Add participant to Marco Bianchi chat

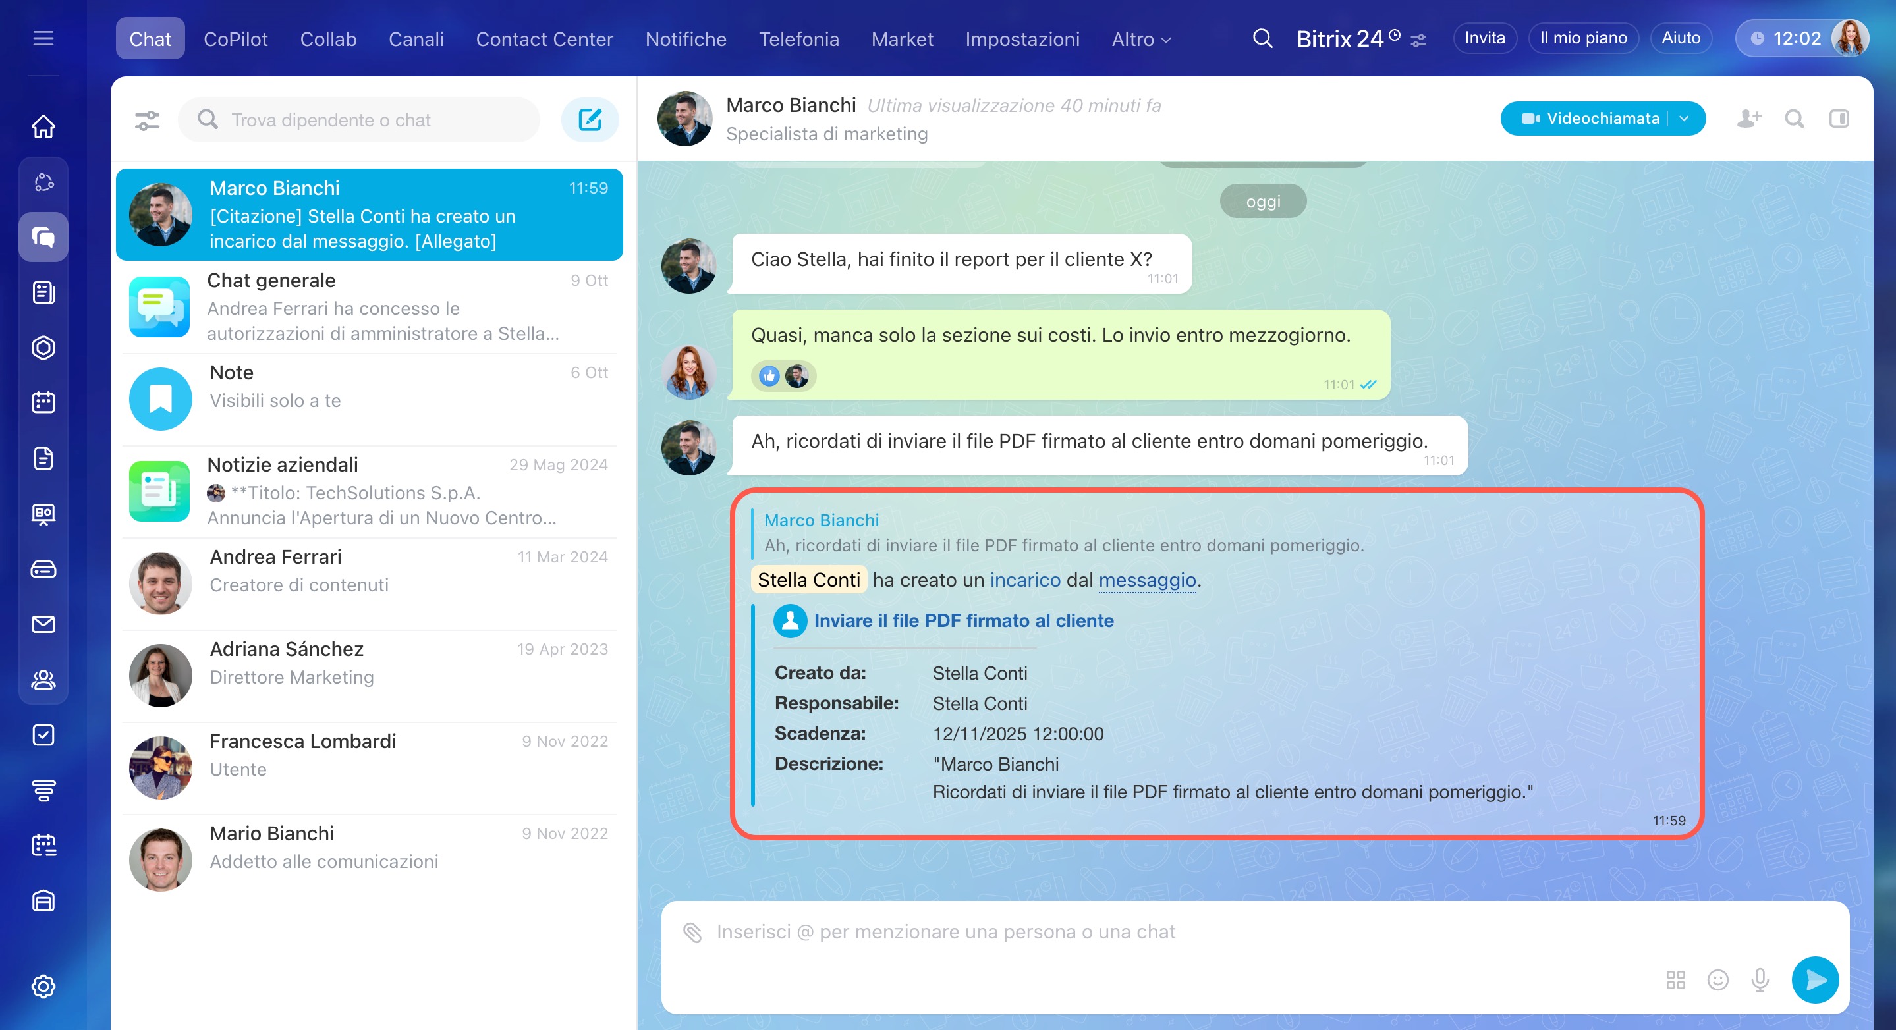click(x=1749, y=119)
